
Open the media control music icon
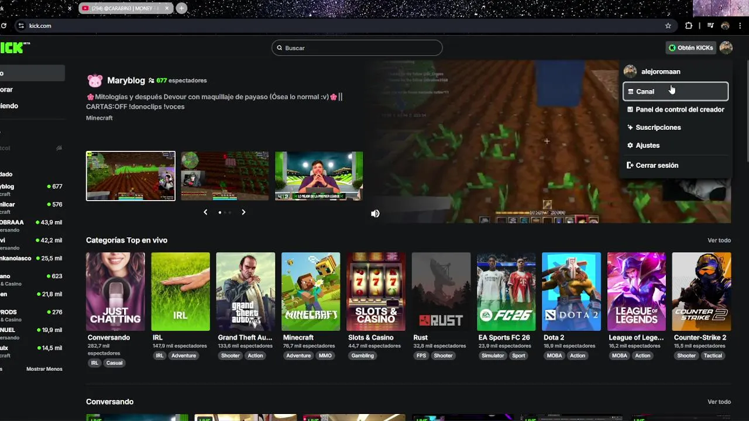(x=710, y=26)
